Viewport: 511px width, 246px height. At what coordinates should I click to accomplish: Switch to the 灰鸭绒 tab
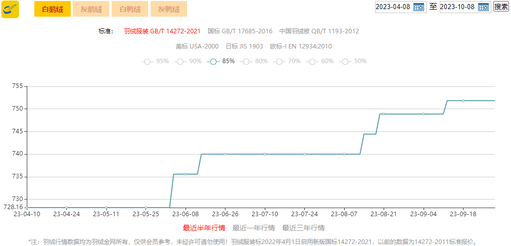(x=168, y=9)
